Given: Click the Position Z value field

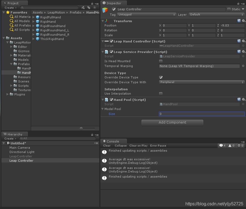Looking at the screenshot, I should [232, 25].
